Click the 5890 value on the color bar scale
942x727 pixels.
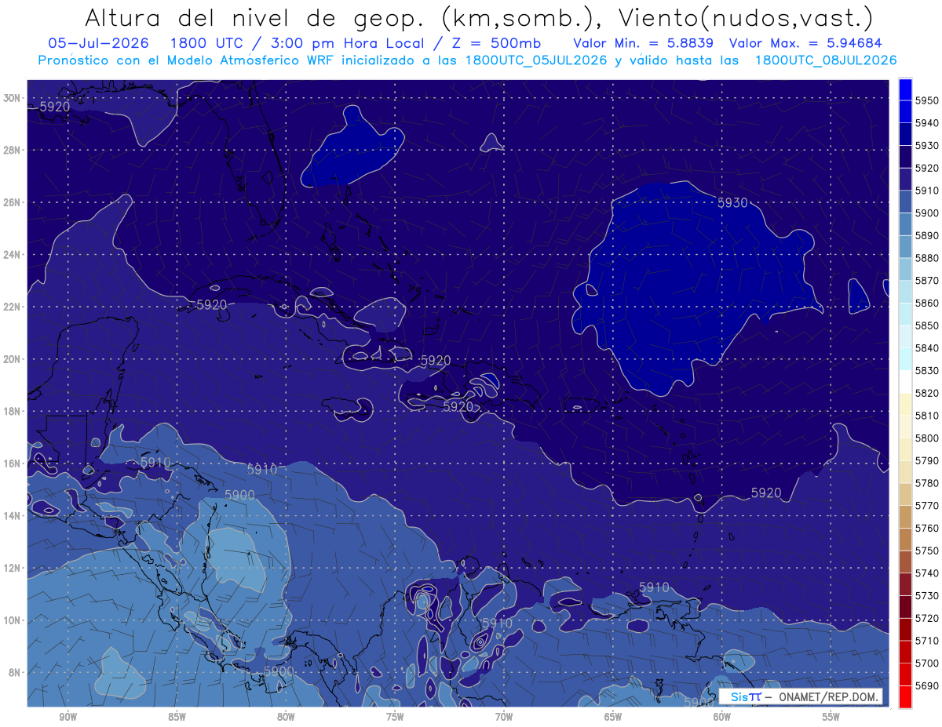point(927,235)
